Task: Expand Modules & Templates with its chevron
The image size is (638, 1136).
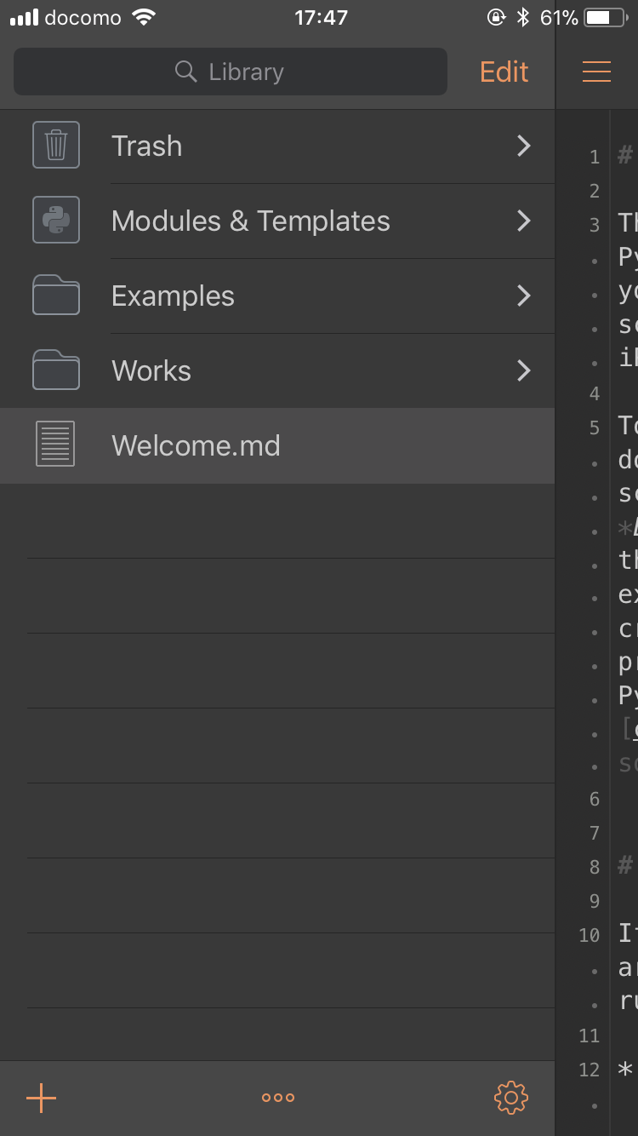Action: click(523, 221)
